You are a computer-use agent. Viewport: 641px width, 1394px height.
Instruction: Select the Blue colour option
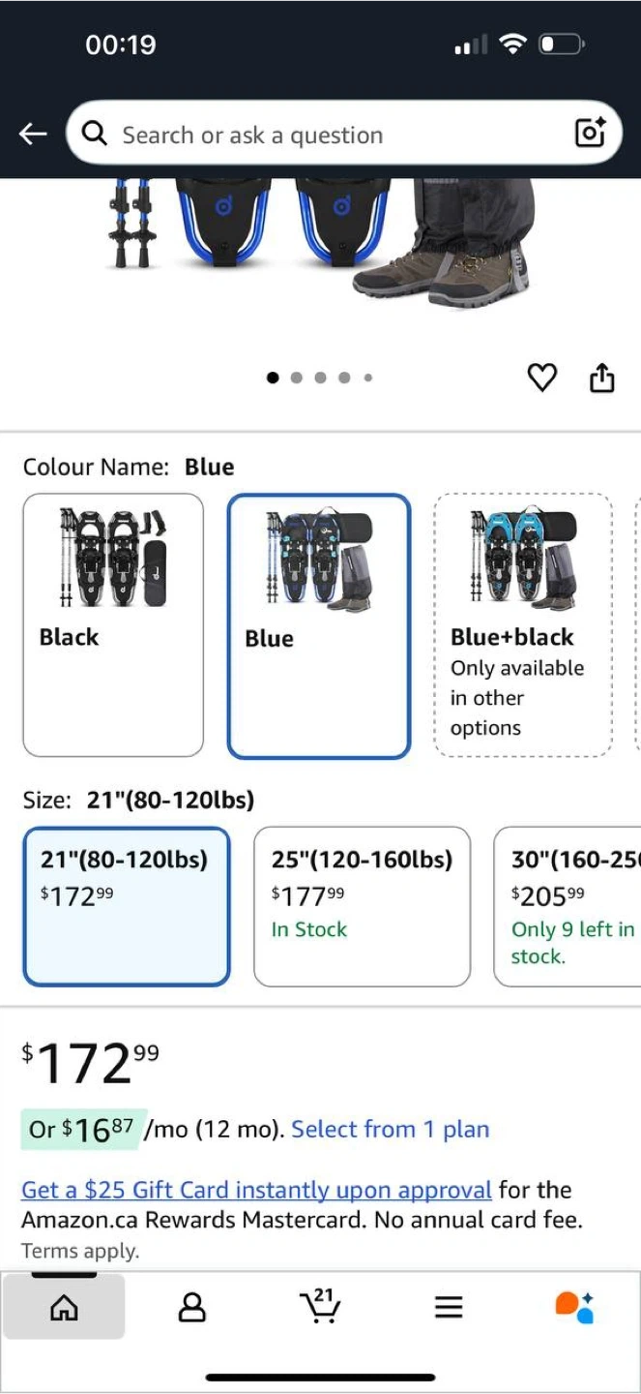tap(319, 626)
